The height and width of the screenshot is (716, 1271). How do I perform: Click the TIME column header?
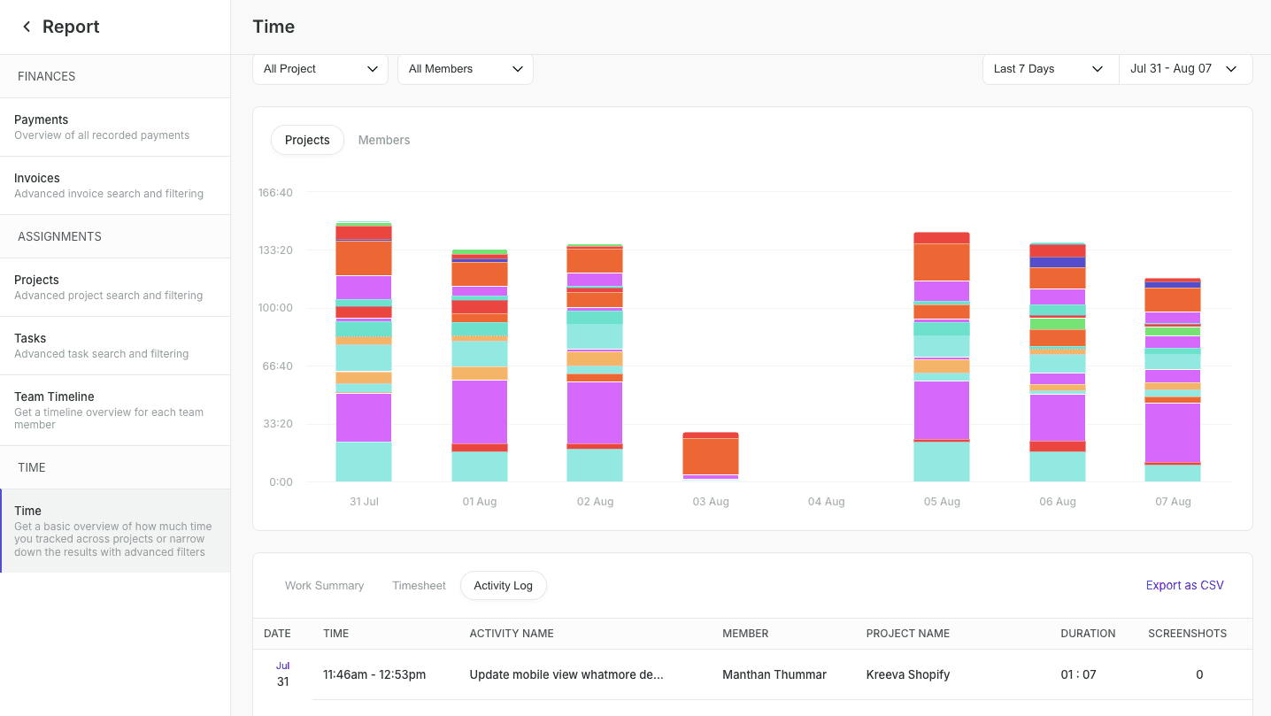coord(336,634)
